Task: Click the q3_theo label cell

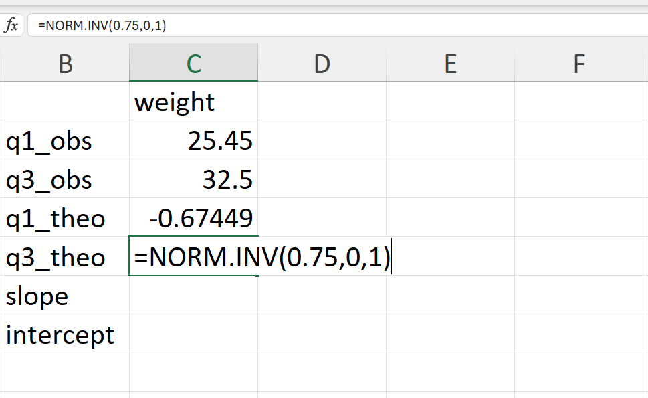Action: (65, 256)
